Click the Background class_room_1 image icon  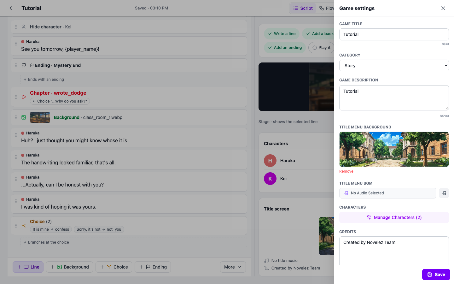point(24,117)
